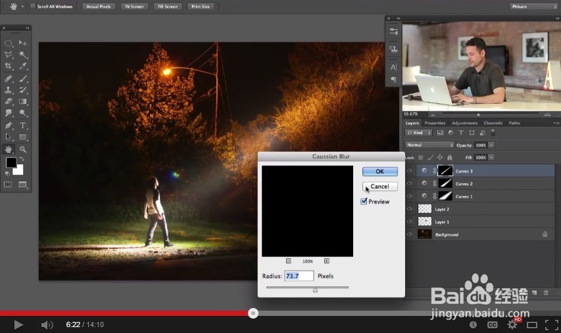This screenshot has height=333, width=561.
Task: Select the Layers tab
Action: tap(412, 123)
